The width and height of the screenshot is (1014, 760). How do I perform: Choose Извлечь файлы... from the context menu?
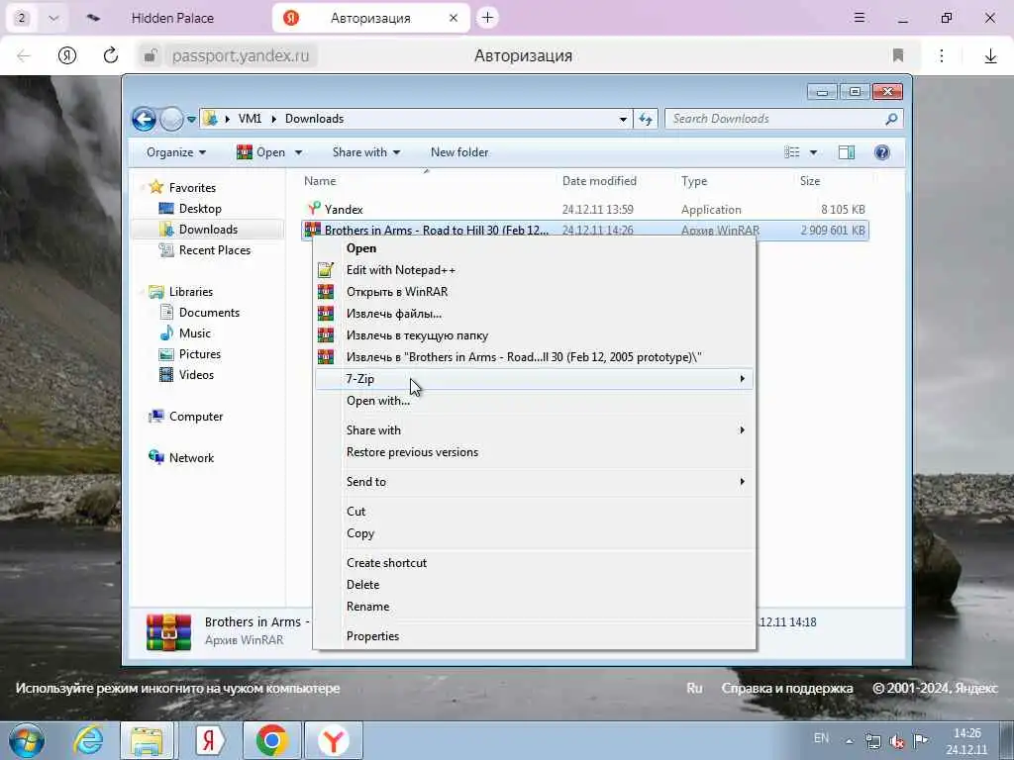click(x=534, y=314)
